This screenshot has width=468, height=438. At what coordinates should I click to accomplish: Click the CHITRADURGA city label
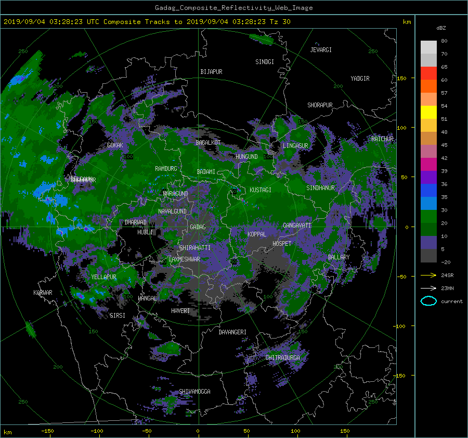pos(283,358)
